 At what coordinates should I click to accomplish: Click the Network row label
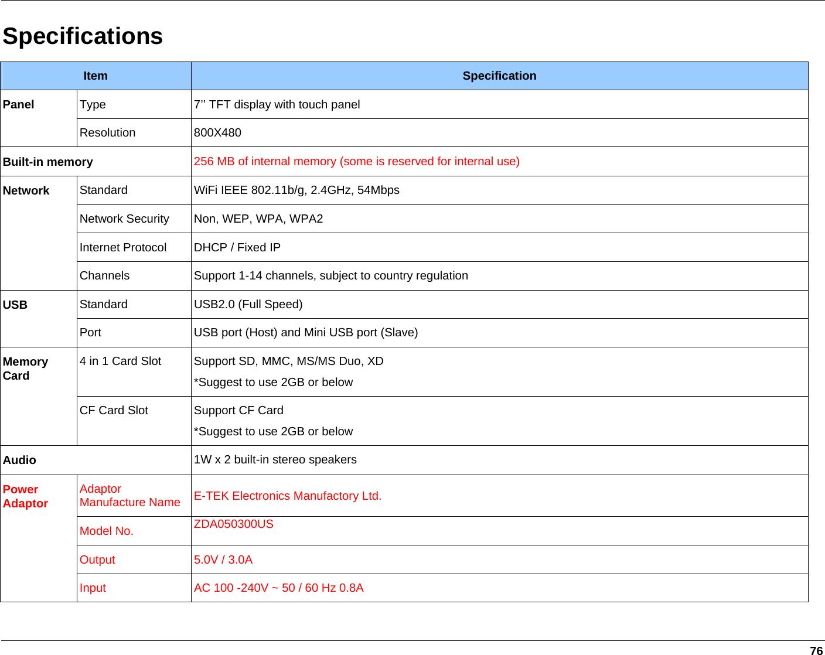(26, 190)
